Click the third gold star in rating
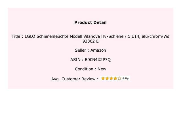This screenshot has width=181, height=128. pyautogui.click(x=111, y=78)
